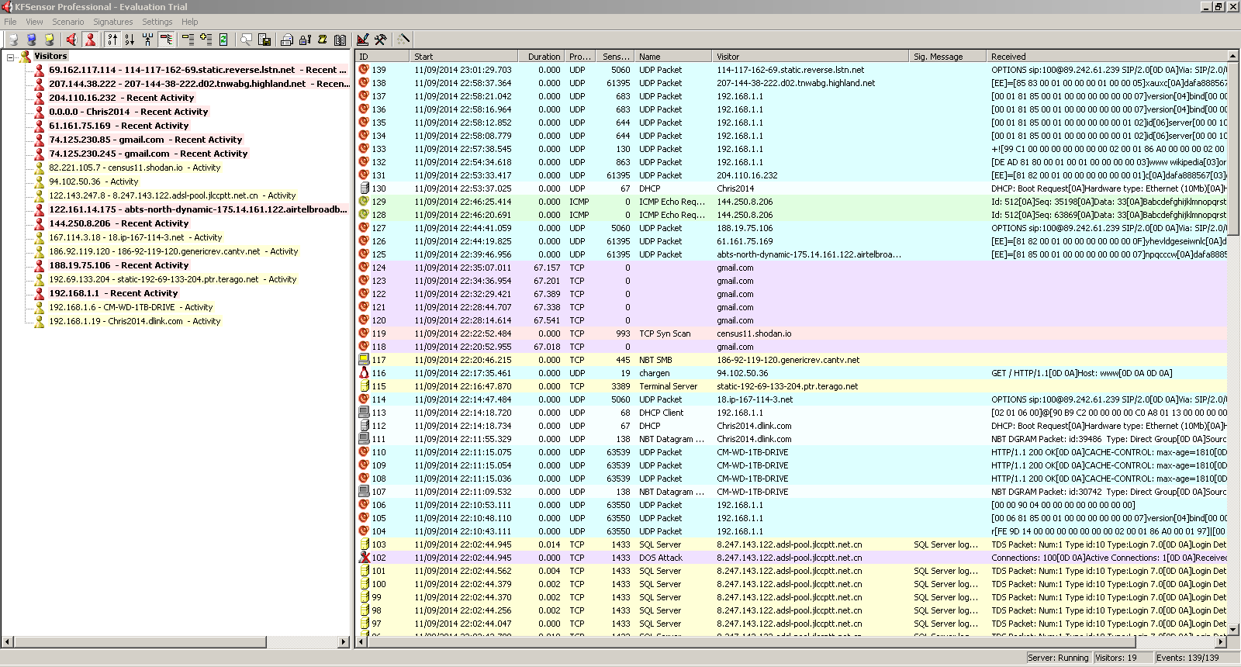Click the Server: Running status field

(1058, 658)
